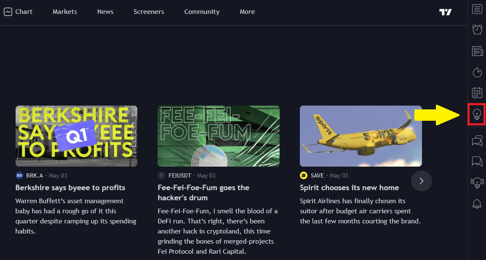The width and height of the screenshot is (486, 260).
Task: Open the More menu
Action: point(247,12)
